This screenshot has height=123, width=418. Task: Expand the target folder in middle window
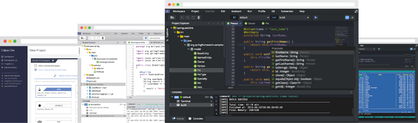coord(85,75)
